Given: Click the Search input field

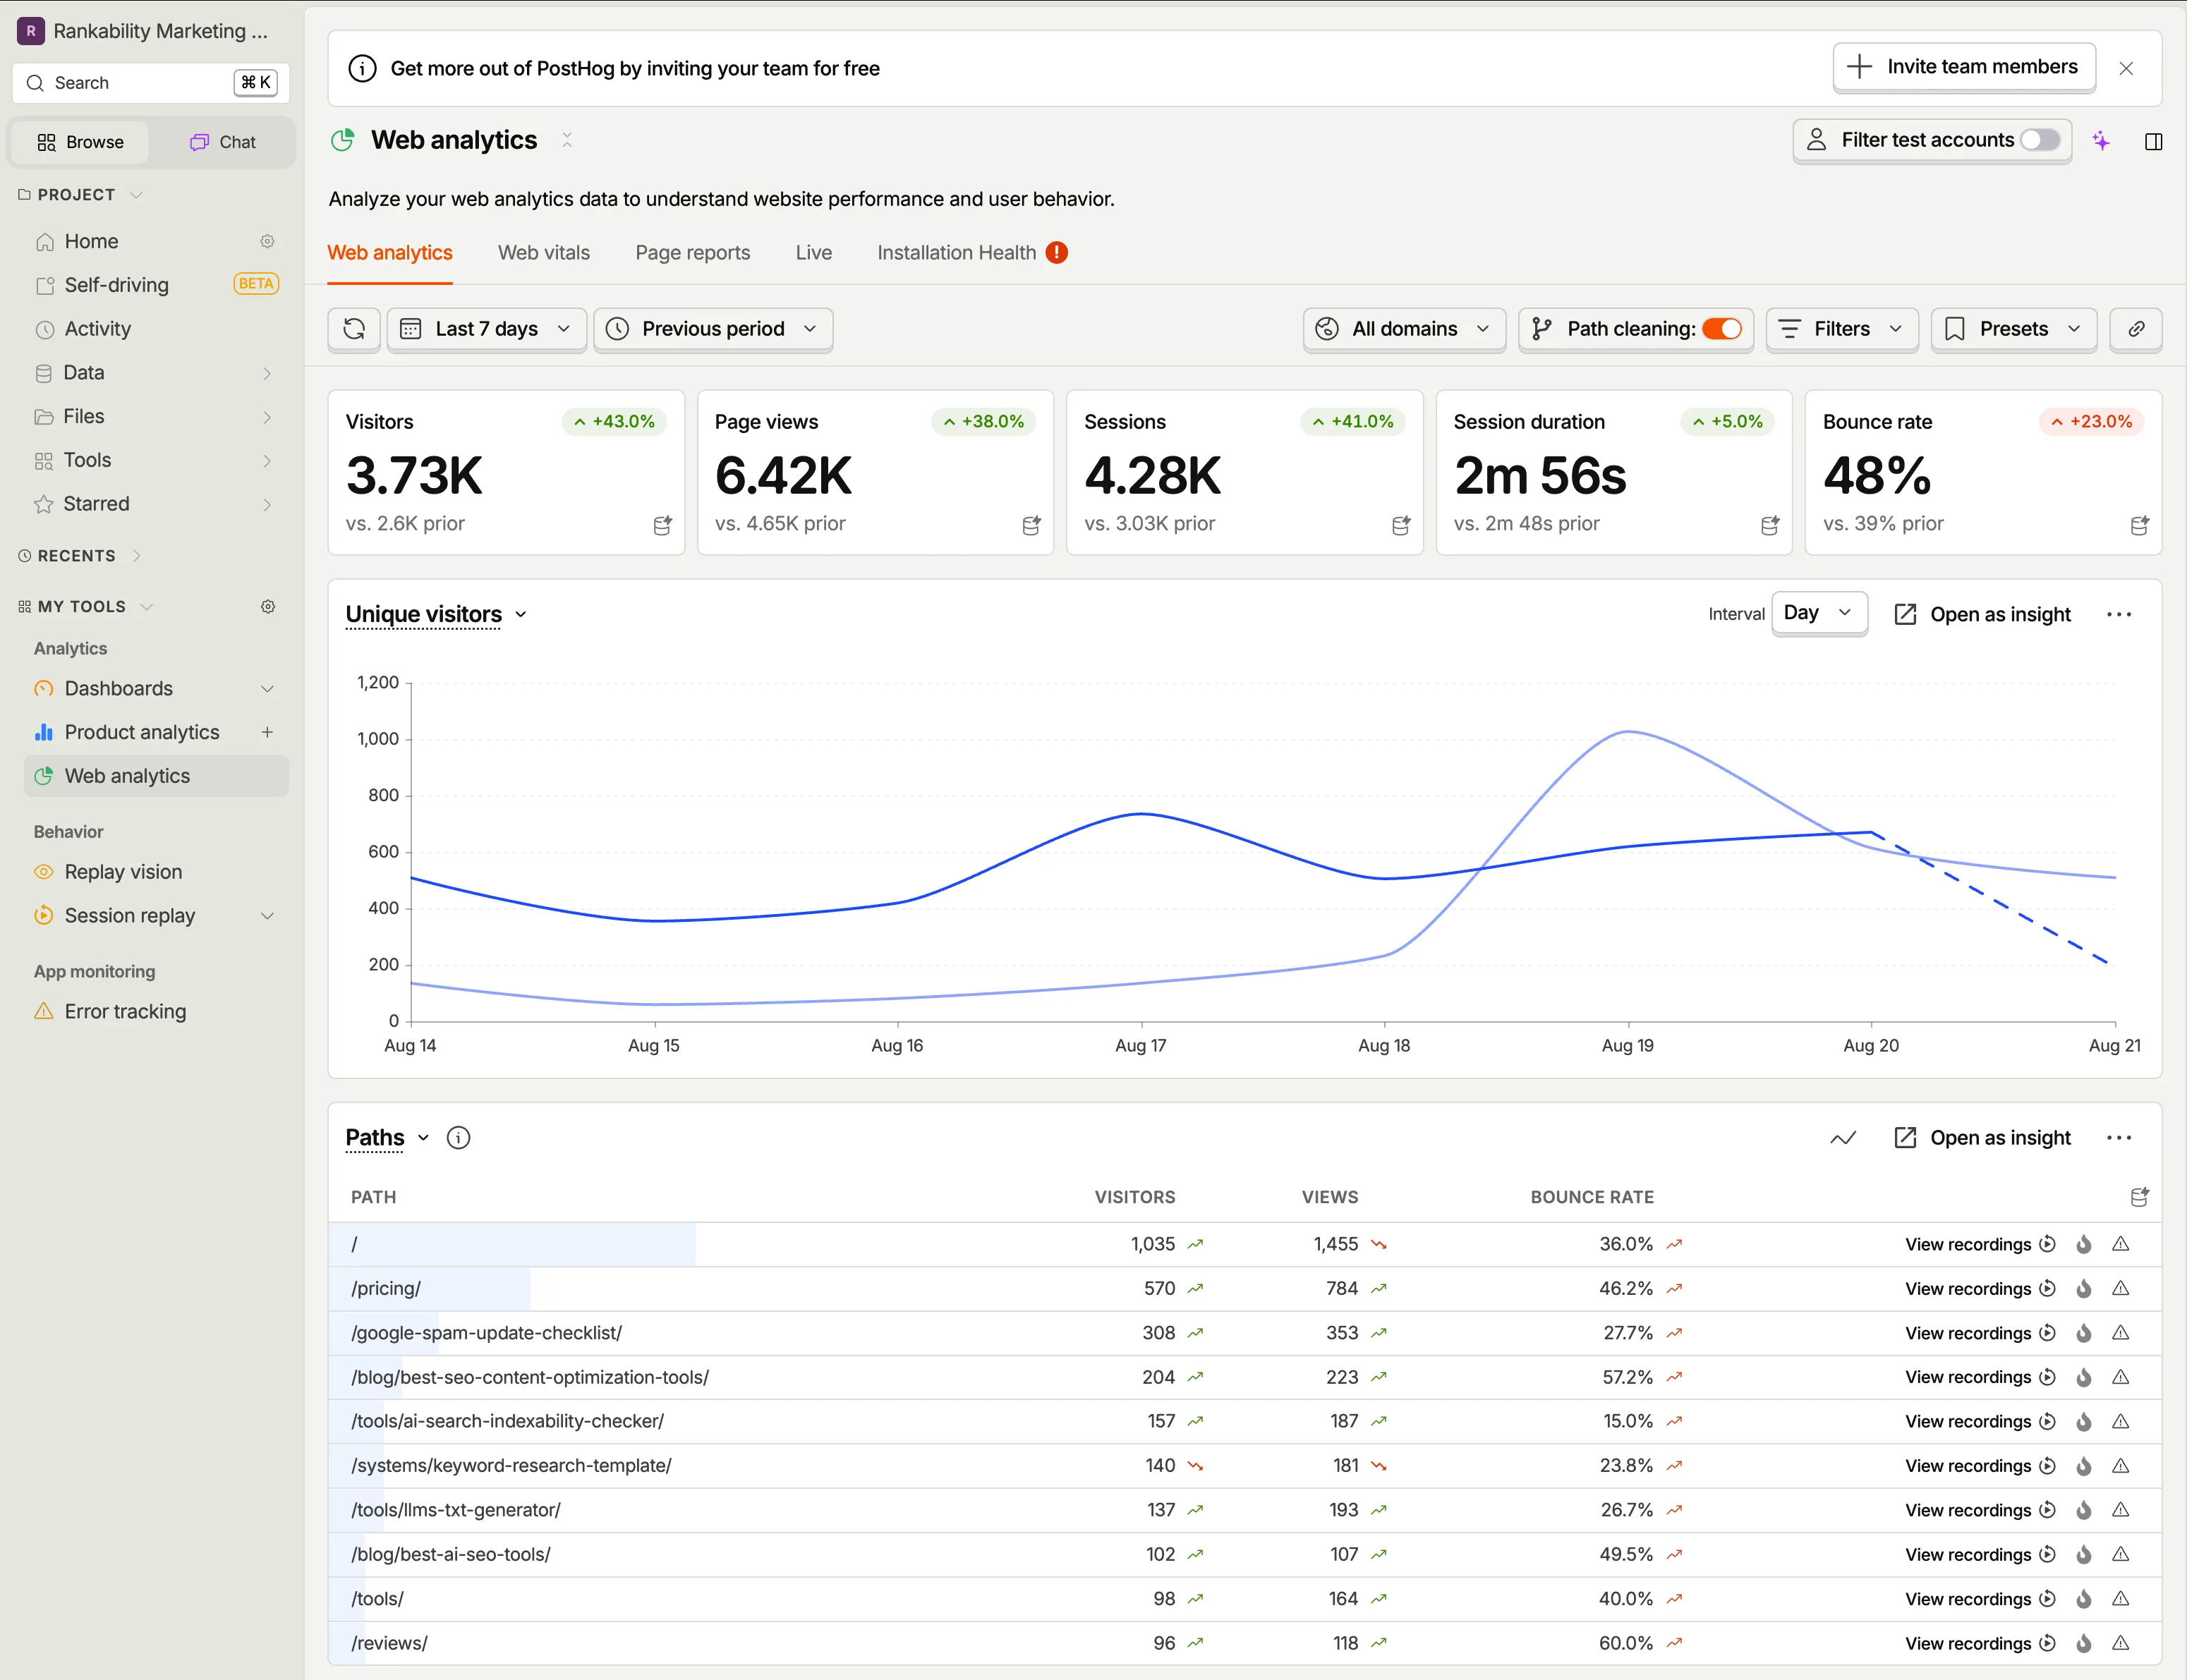Looking at the screenshot, I should tap(151, 82).
